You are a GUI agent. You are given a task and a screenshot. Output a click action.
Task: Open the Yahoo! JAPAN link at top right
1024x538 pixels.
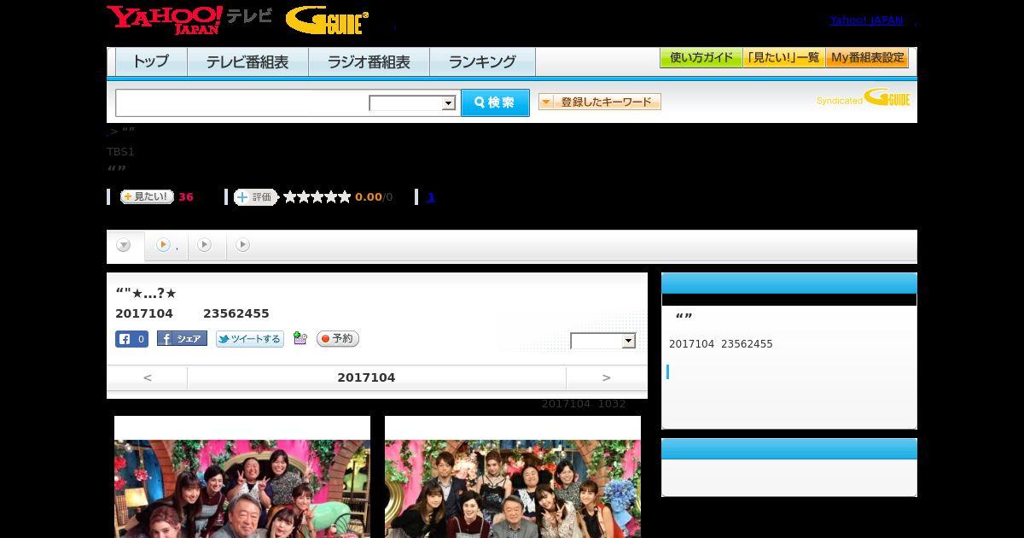point(866,20)
